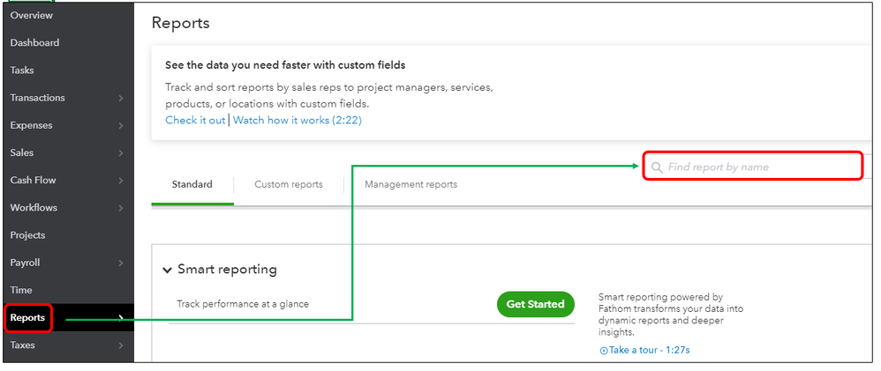Click the Smart reporting powered by Fathom description
The image size is (881, 371).
pos(671,315)
